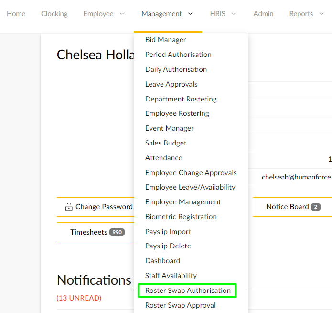Choose Payslip Import from the list

(168, 232)
